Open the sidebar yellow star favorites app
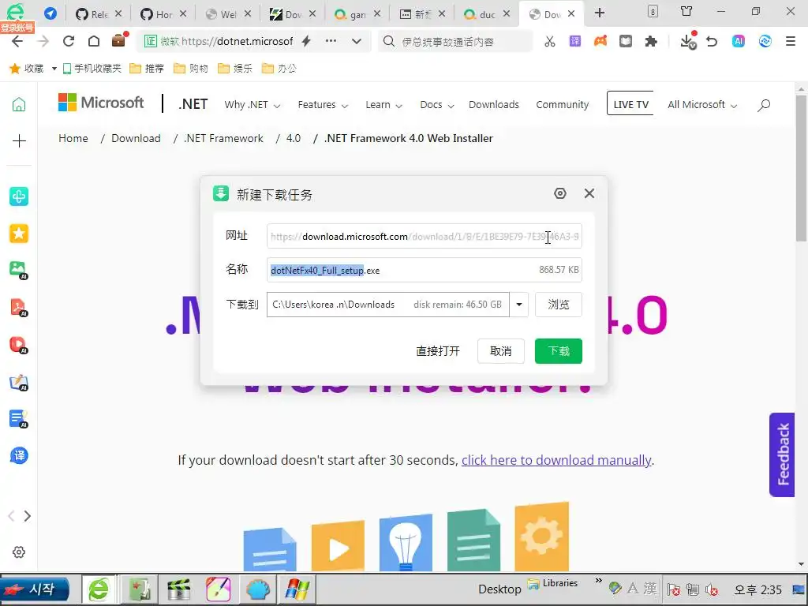 (19, 234)
